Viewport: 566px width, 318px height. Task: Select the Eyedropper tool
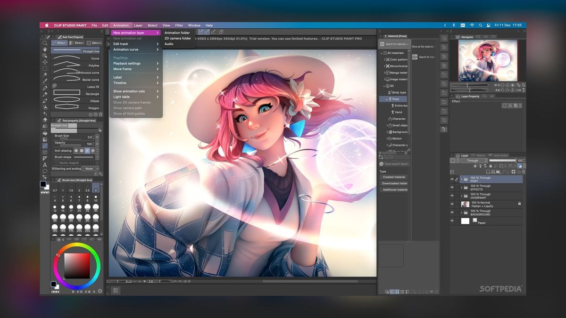(45, 81)
